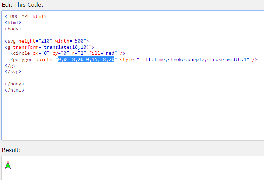This screenshot has width=264, height=180.
Task: Click the opening "<html>" tag
Action: point(13,22)
